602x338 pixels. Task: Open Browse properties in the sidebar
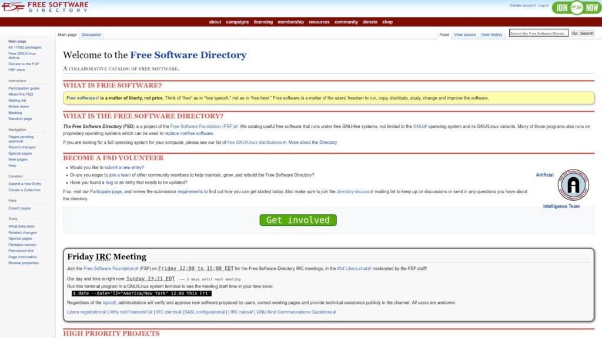pos(24,263)
